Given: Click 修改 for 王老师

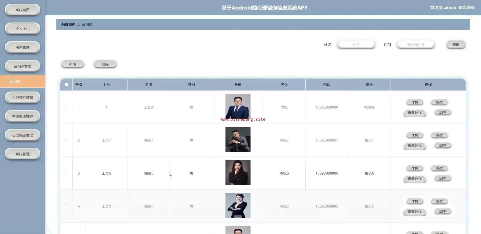Looking at the screenshot, I should (439, 102).
